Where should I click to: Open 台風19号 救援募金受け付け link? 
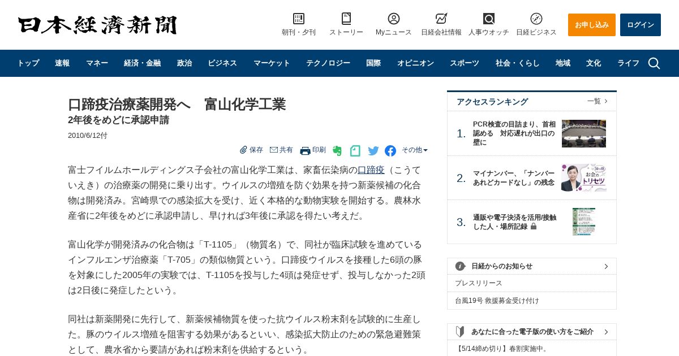click(497, 301)
